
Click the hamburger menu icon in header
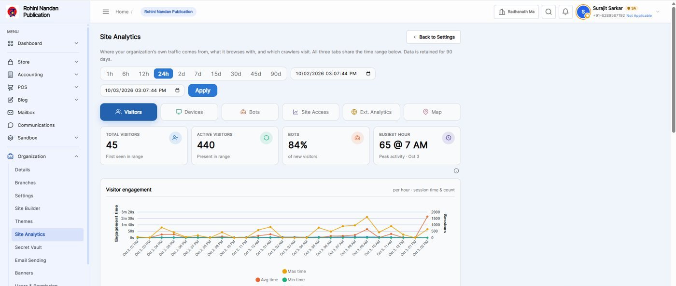pos(106,12)
